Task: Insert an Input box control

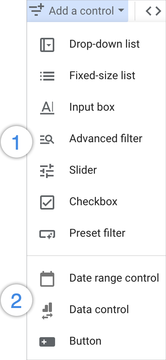Action: coord(96,108)
